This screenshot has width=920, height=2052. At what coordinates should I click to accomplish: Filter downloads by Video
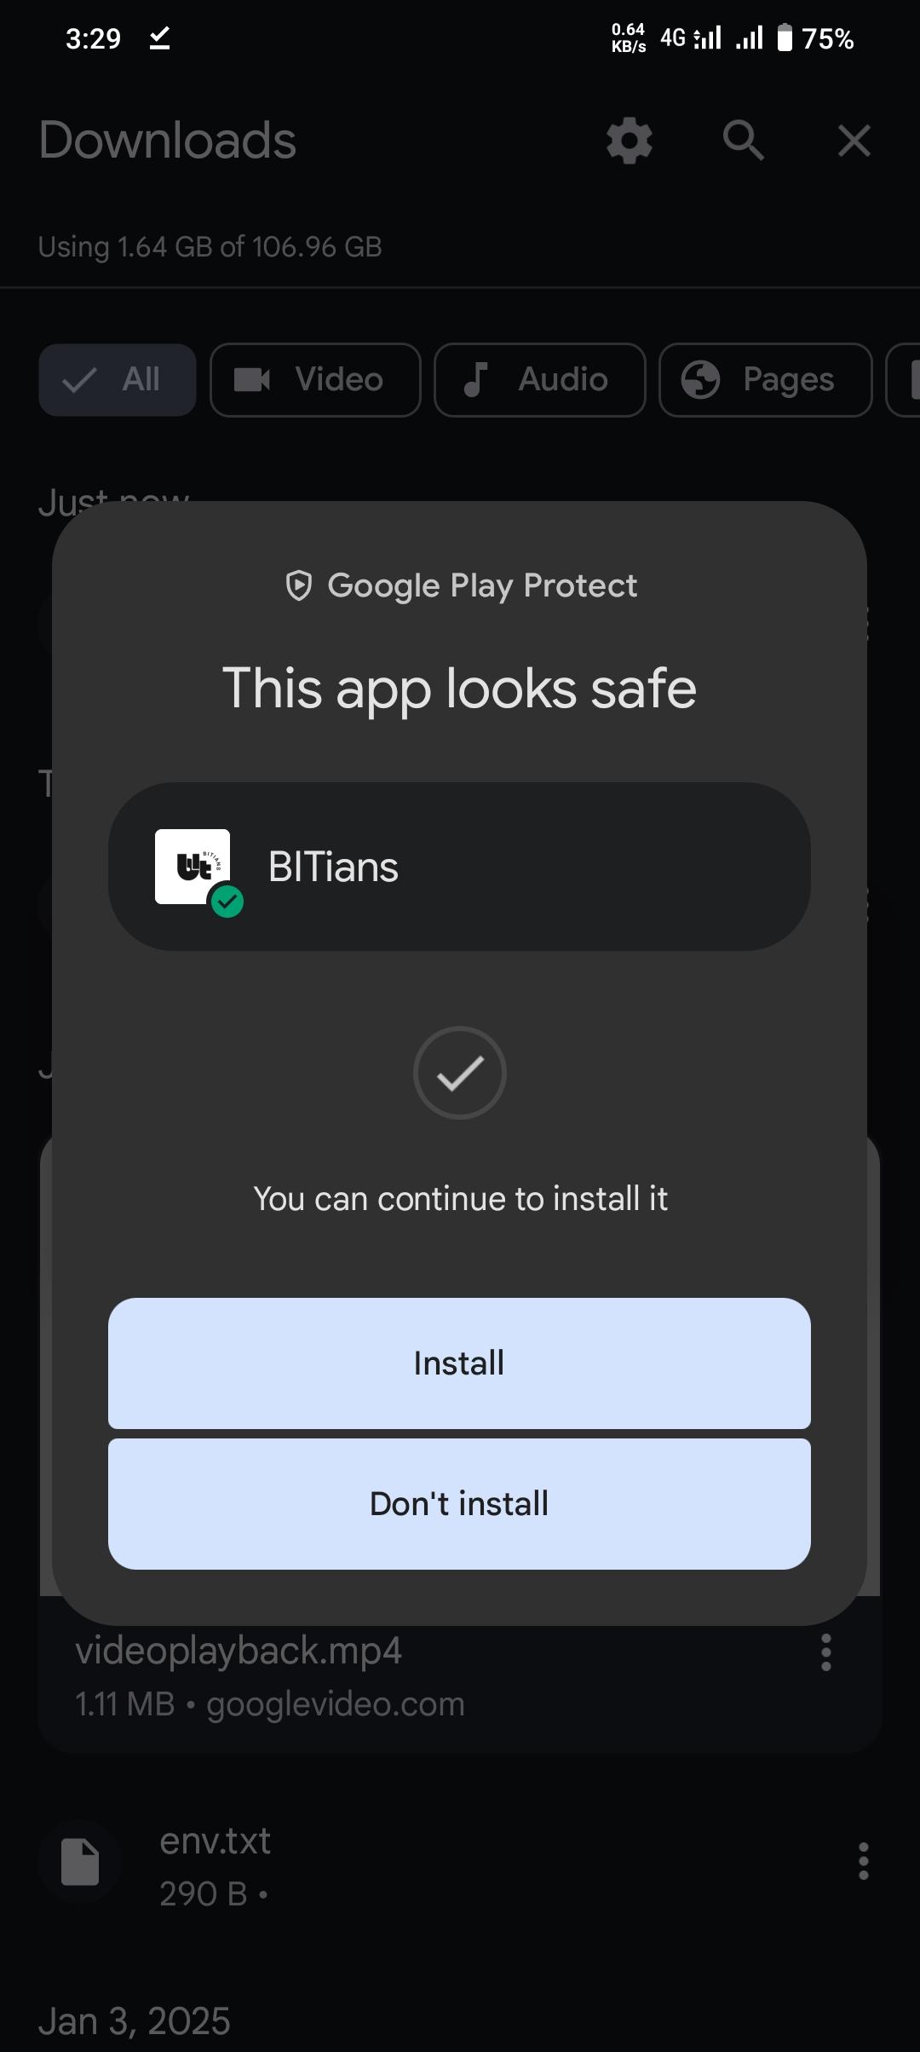[315, 380]
